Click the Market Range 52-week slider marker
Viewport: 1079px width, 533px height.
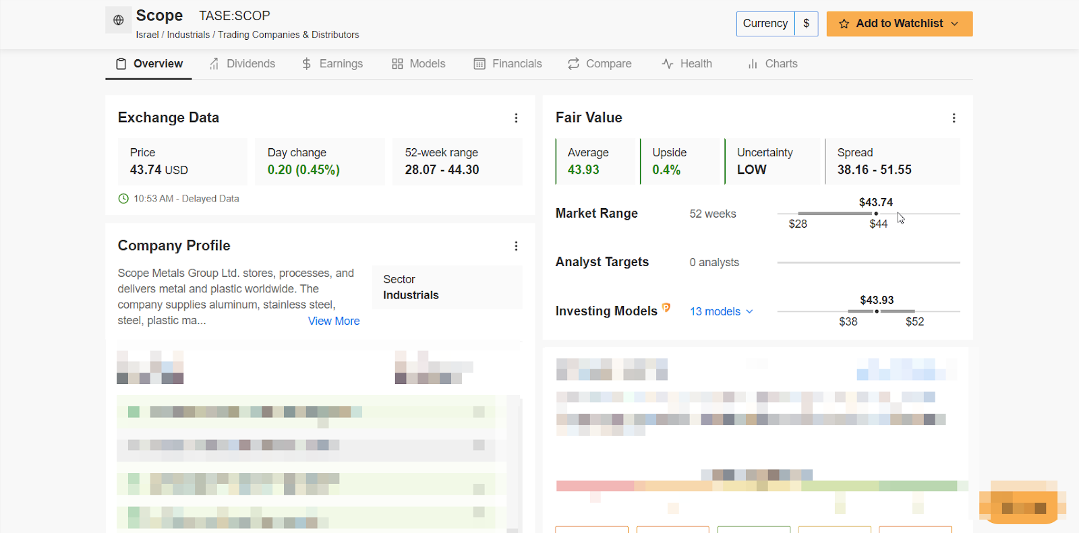pyautogui.click(x=876, y=214)
